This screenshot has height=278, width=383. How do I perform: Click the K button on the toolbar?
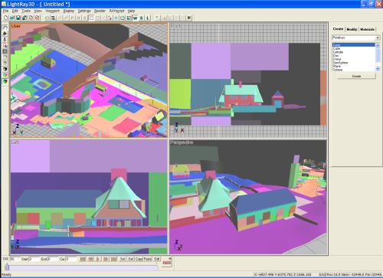coord(189,18)
